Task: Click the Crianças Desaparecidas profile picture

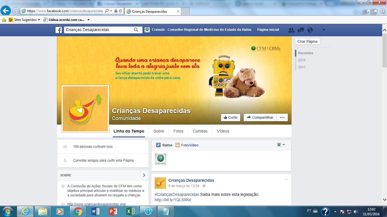Action: coord(85,109)
